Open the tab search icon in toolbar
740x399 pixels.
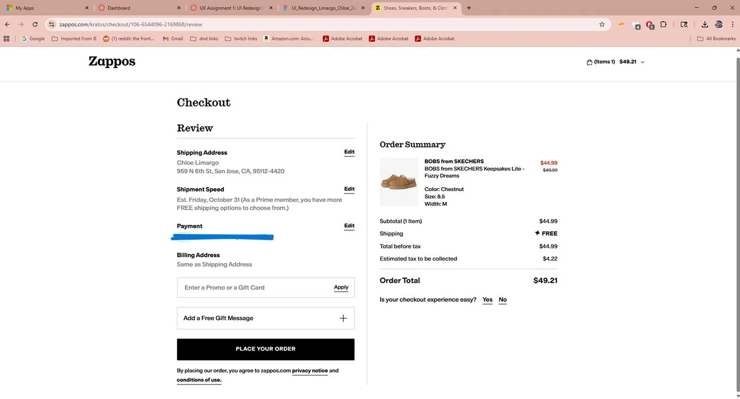tap(684, 24)
